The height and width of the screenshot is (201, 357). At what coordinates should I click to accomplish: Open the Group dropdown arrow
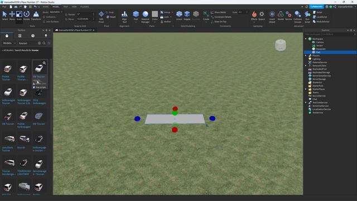[172, 12]
